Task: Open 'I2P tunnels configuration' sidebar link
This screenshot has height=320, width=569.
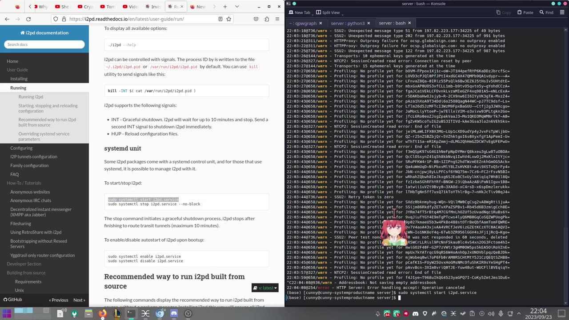Action: click(34, 157)
